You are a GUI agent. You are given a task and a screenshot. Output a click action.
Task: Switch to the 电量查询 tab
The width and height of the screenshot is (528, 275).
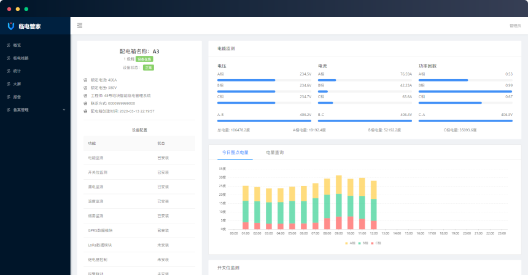(x=275, y=152)
